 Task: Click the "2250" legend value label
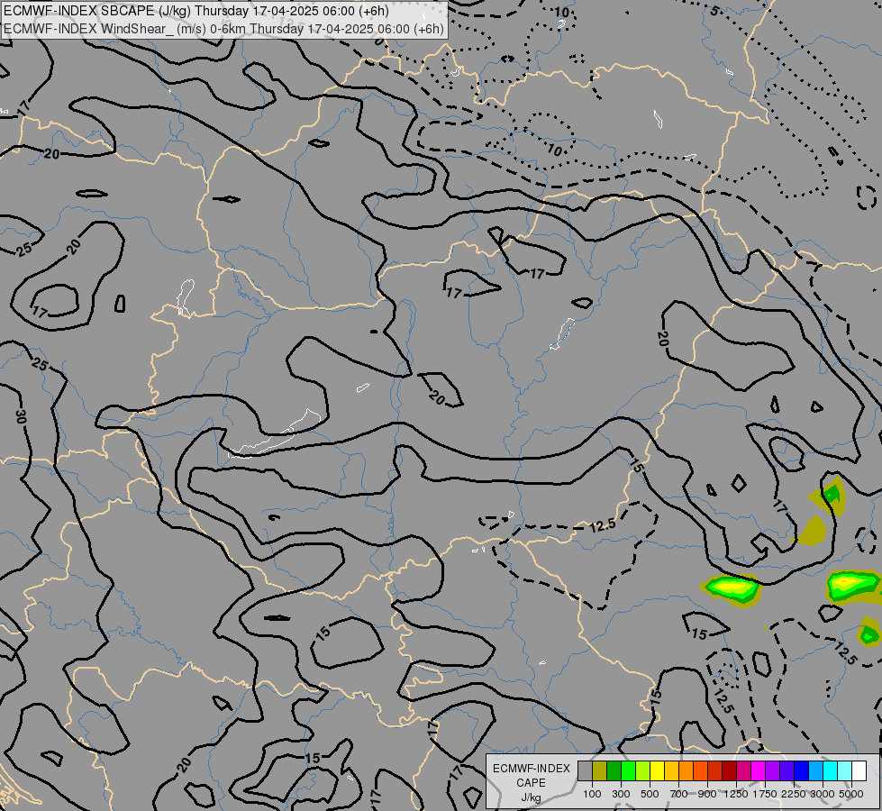[x=794, y=794]
